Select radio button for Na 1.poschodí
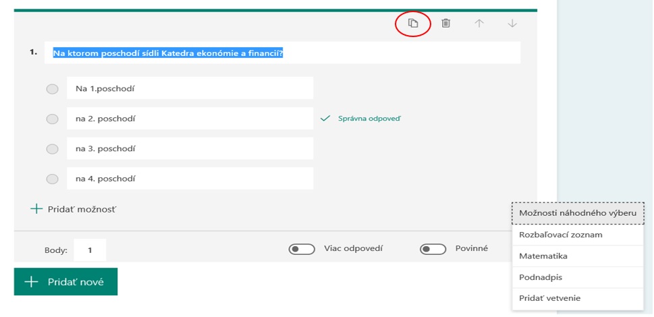The height and width of the screenshot is (317, 654). [52, 89]
